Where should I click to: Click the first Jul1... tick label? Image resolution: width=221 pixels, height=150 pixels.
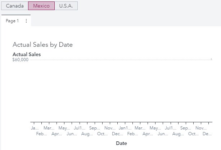pos(80,128)
